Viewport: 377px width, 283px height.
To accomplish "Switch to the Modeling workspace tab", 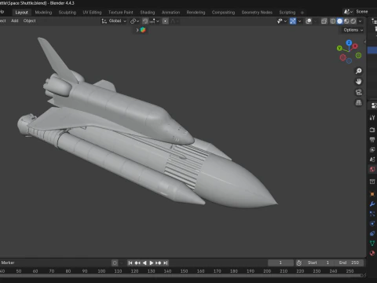I will click(x=43, y=13).
